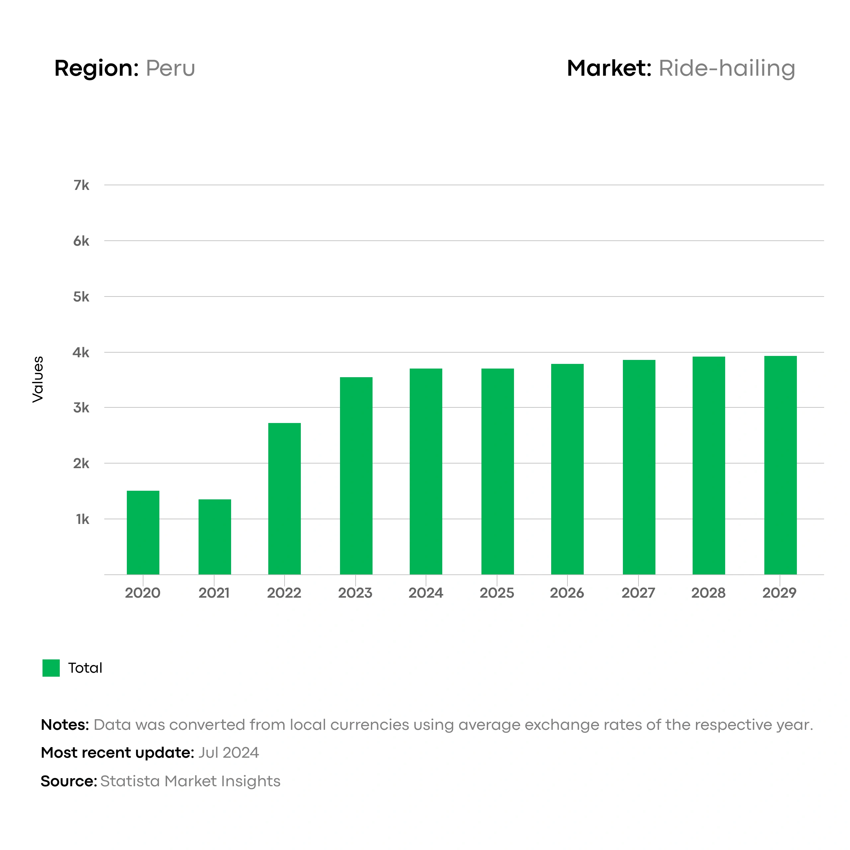
Task: Click the 2024 x-axis label
Action: pyautogui.click(x=426, y=593)
